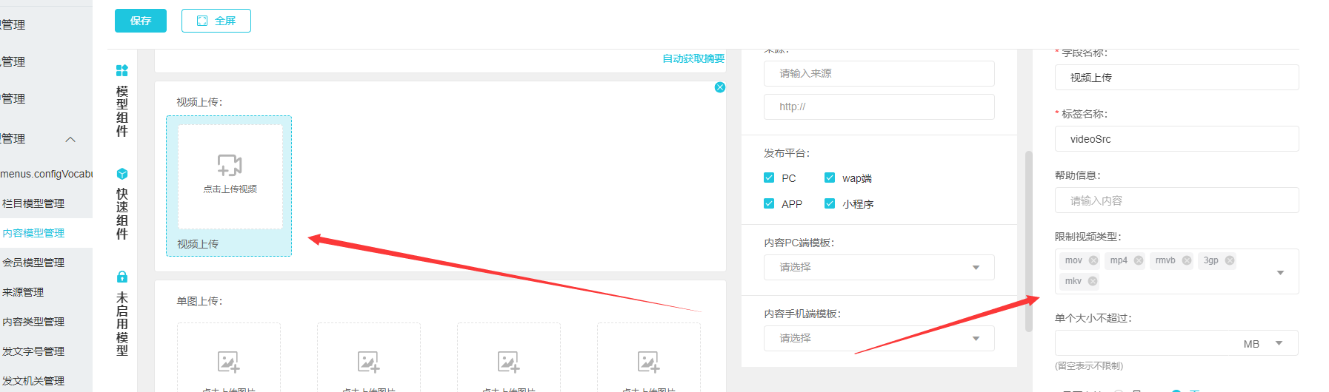The width and height of the screenshot is (1329, 392).
Task: Click the 保存 button
Action: click(x=141, y=21)
